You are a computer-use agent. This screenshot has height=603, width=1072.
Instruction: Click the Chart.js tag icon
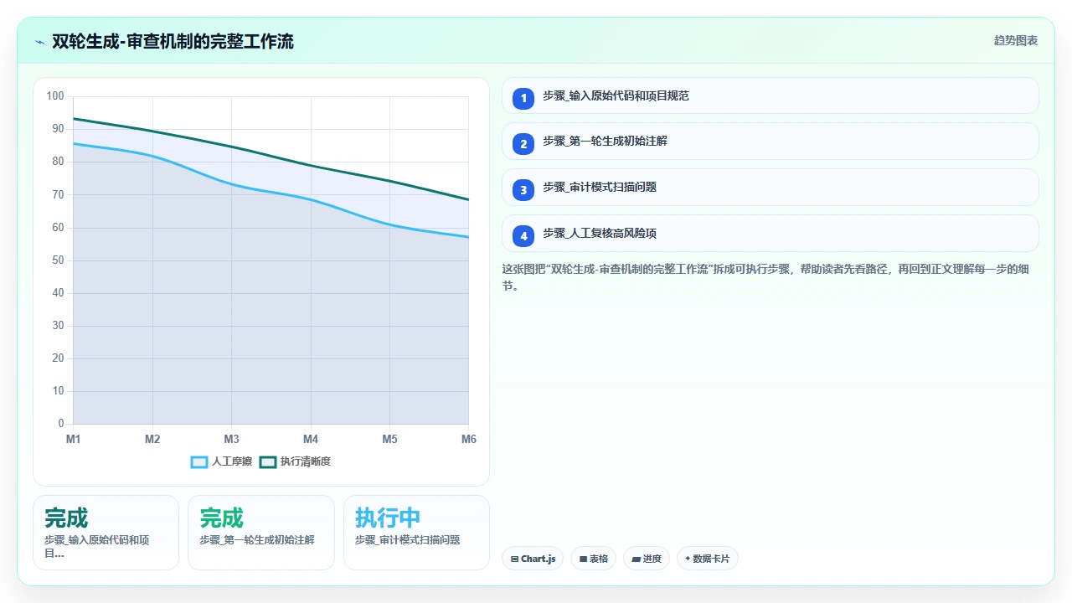[514, 559]
